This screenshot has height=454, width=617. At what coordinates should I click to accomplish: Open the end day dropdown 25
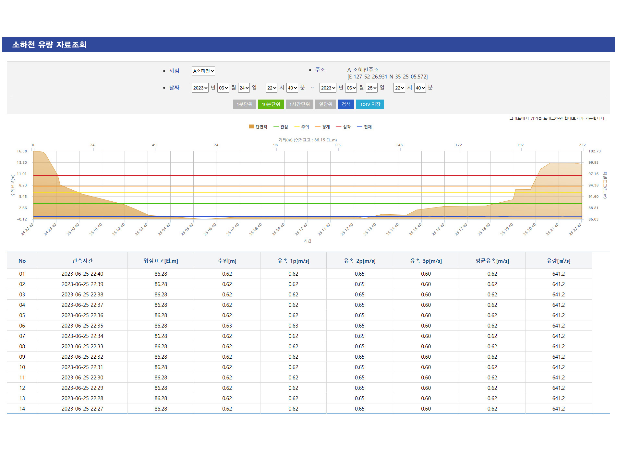pyautogui.click(x=372, y=88)
